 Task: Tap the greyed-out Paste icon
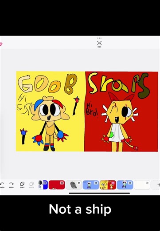[x=31, y=185]
